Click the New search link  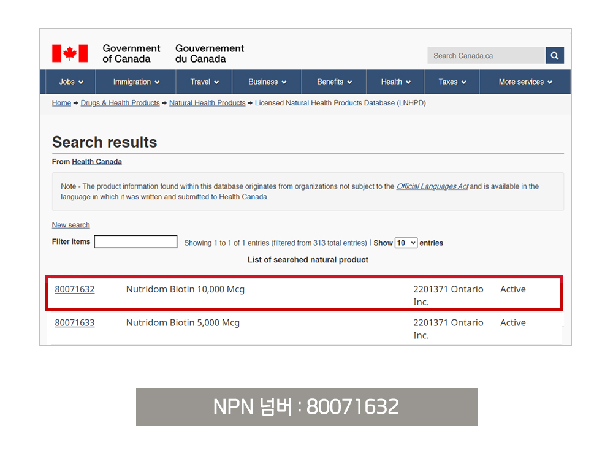[x=70, y=225]
